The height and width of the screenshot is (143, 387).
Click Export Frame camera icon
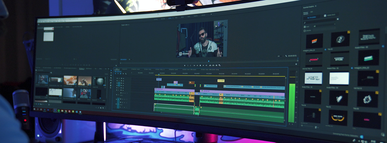(216, 66)
